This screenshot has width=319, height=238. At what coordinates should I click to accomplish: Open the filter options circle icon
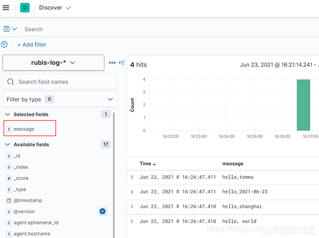[x=4, y=44]
